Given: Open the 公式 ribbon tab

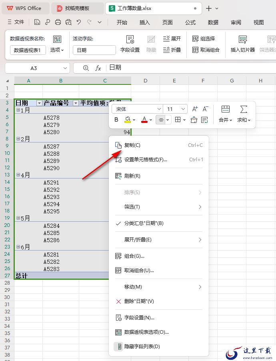Looking at the screenshot, I should [190, 22].
